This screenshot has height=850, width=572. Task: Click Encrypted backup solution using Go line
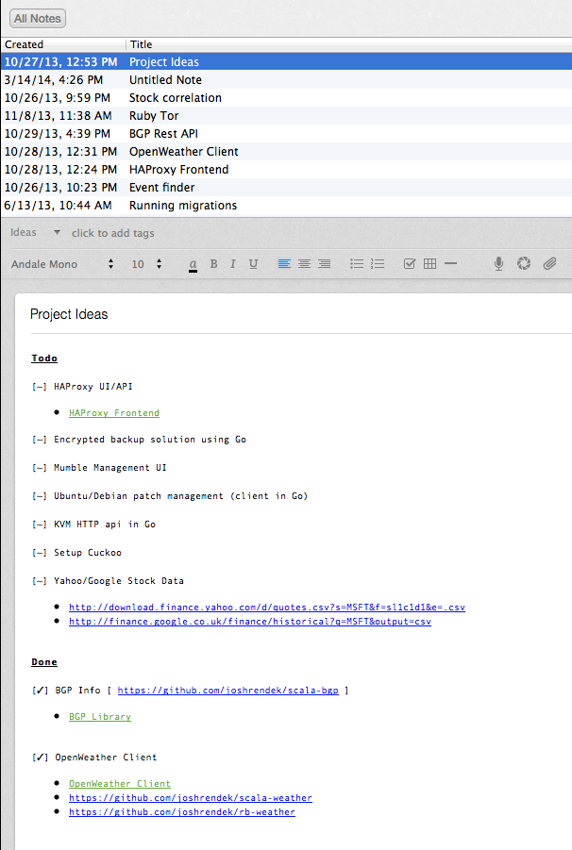139,440
